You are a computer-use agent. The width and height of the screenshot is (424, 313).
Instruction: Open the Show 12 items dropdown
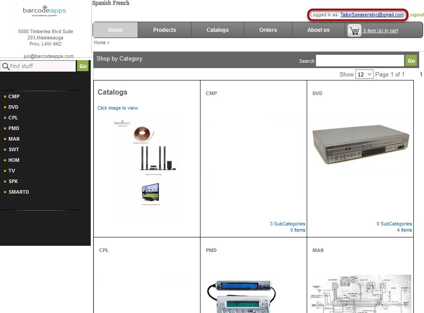click(x=364, y=74)
